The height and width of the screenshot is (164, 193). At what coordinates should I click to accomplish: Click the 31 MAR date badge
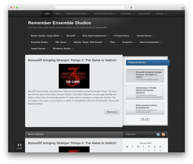pyautogui.click(x=19, y=147)
